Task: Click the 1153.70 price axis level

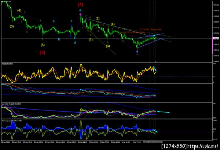Action: point(216,56)
